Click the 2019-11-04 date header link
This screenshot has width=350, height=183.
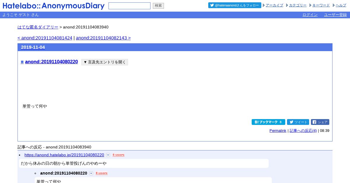click(x=33, y=47)
